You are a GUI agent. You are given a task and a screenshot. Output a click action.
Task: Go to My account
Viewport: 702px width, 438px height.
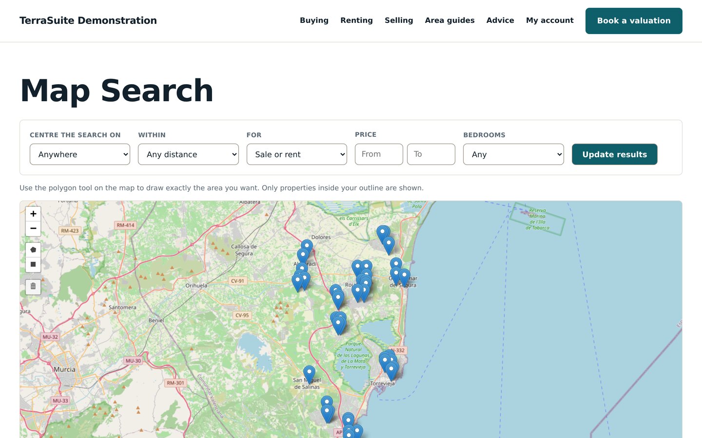coord(550,20)
